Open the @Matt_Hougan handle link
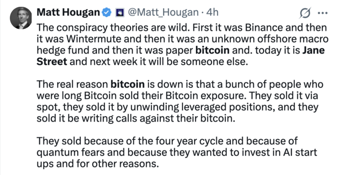 tap(162, 12)
